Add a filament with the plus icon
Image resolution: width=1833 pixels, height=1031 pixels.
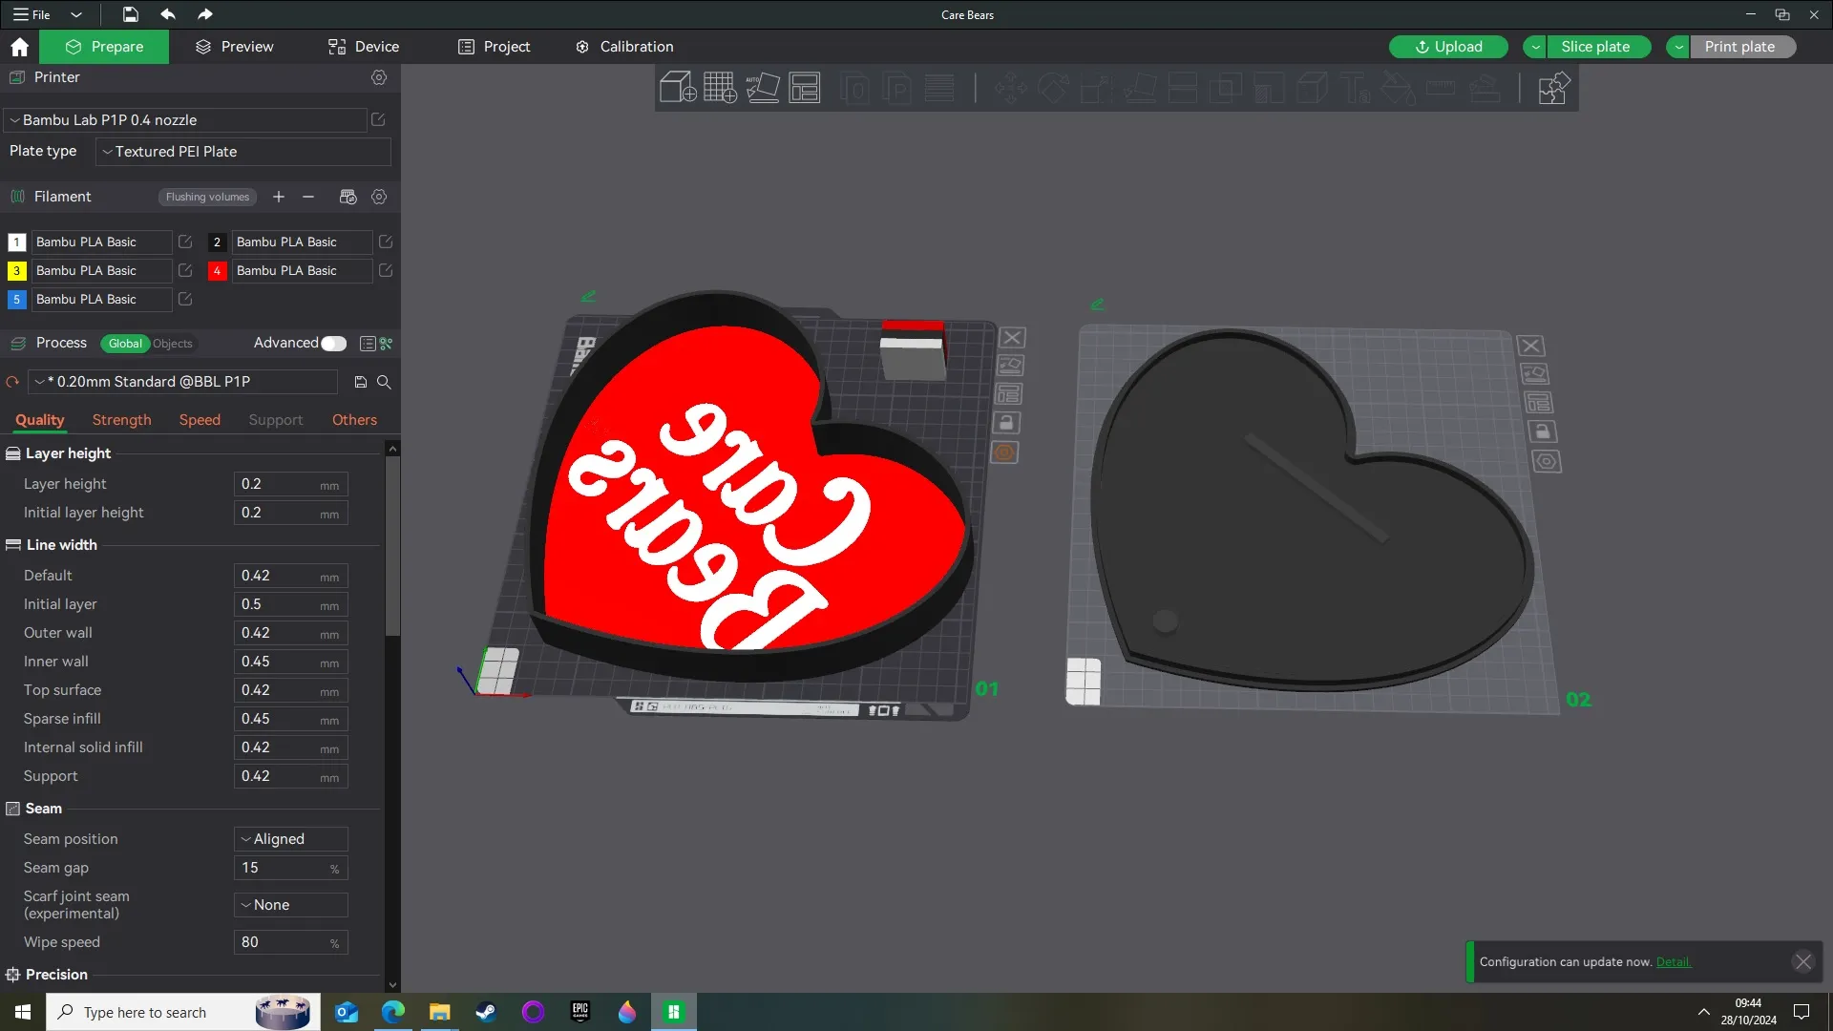click(279, 197)
